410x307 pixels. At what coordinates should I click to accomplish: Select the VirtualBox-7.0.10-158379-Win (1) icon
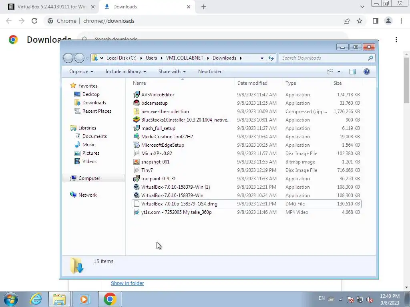[137, 187]
